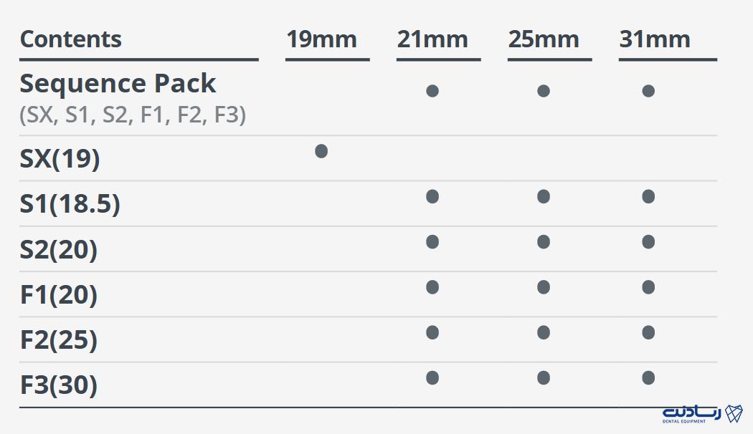Click the S1(18.5) dot under 21mm
The height and width of the screenshot is (434, 753).
point(432,196)
